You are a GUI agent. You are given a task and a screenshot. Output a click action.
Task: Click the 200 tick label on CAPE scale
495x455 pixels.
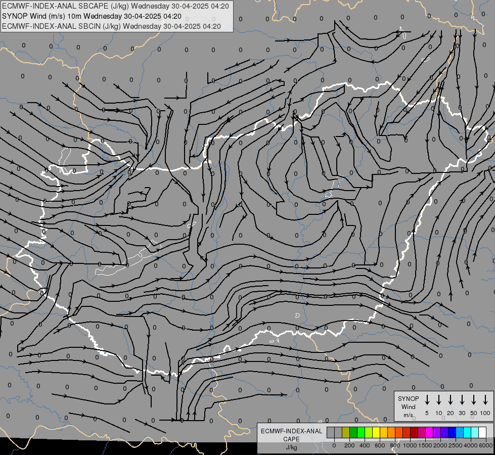(349, 445)
